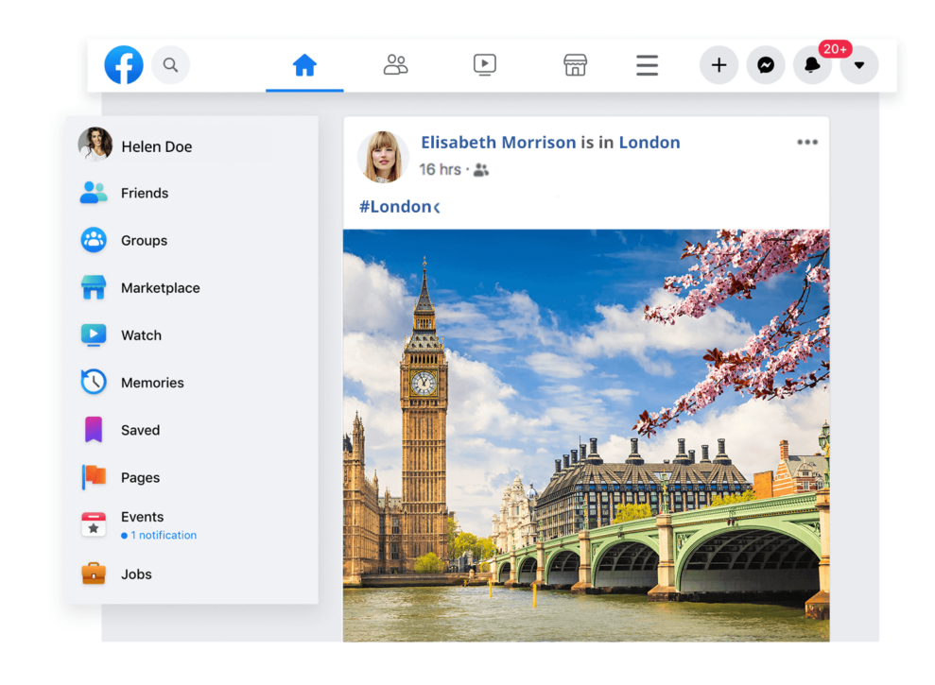Click the #London hashtag link

(395, 207)
